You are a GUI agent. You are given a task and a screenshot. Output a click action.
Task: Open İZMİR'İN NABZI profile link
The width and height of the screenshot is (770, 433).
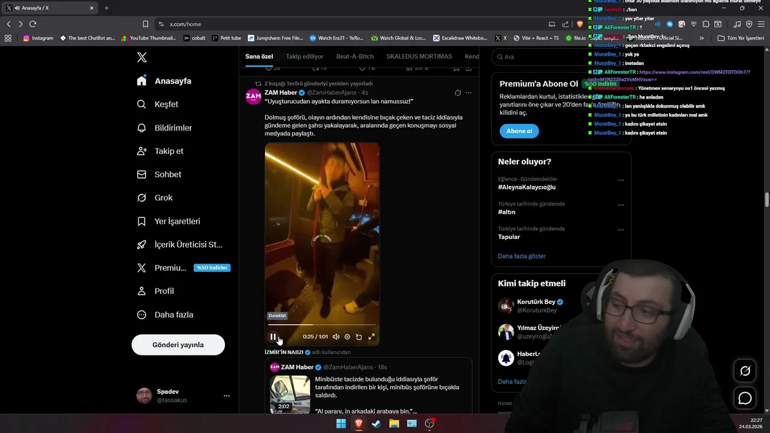click(x=284, y=352)
